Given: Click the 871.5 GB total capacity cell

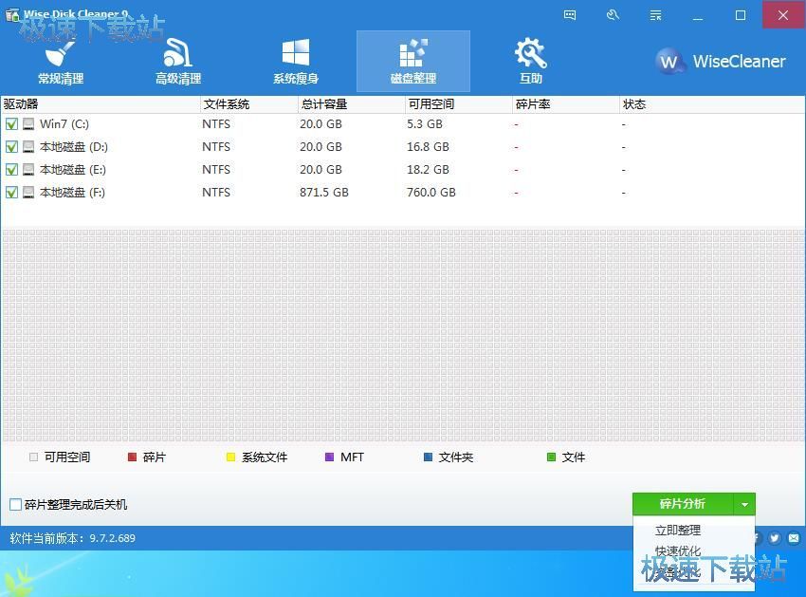Looking at the screenshot, I should 324,192.
